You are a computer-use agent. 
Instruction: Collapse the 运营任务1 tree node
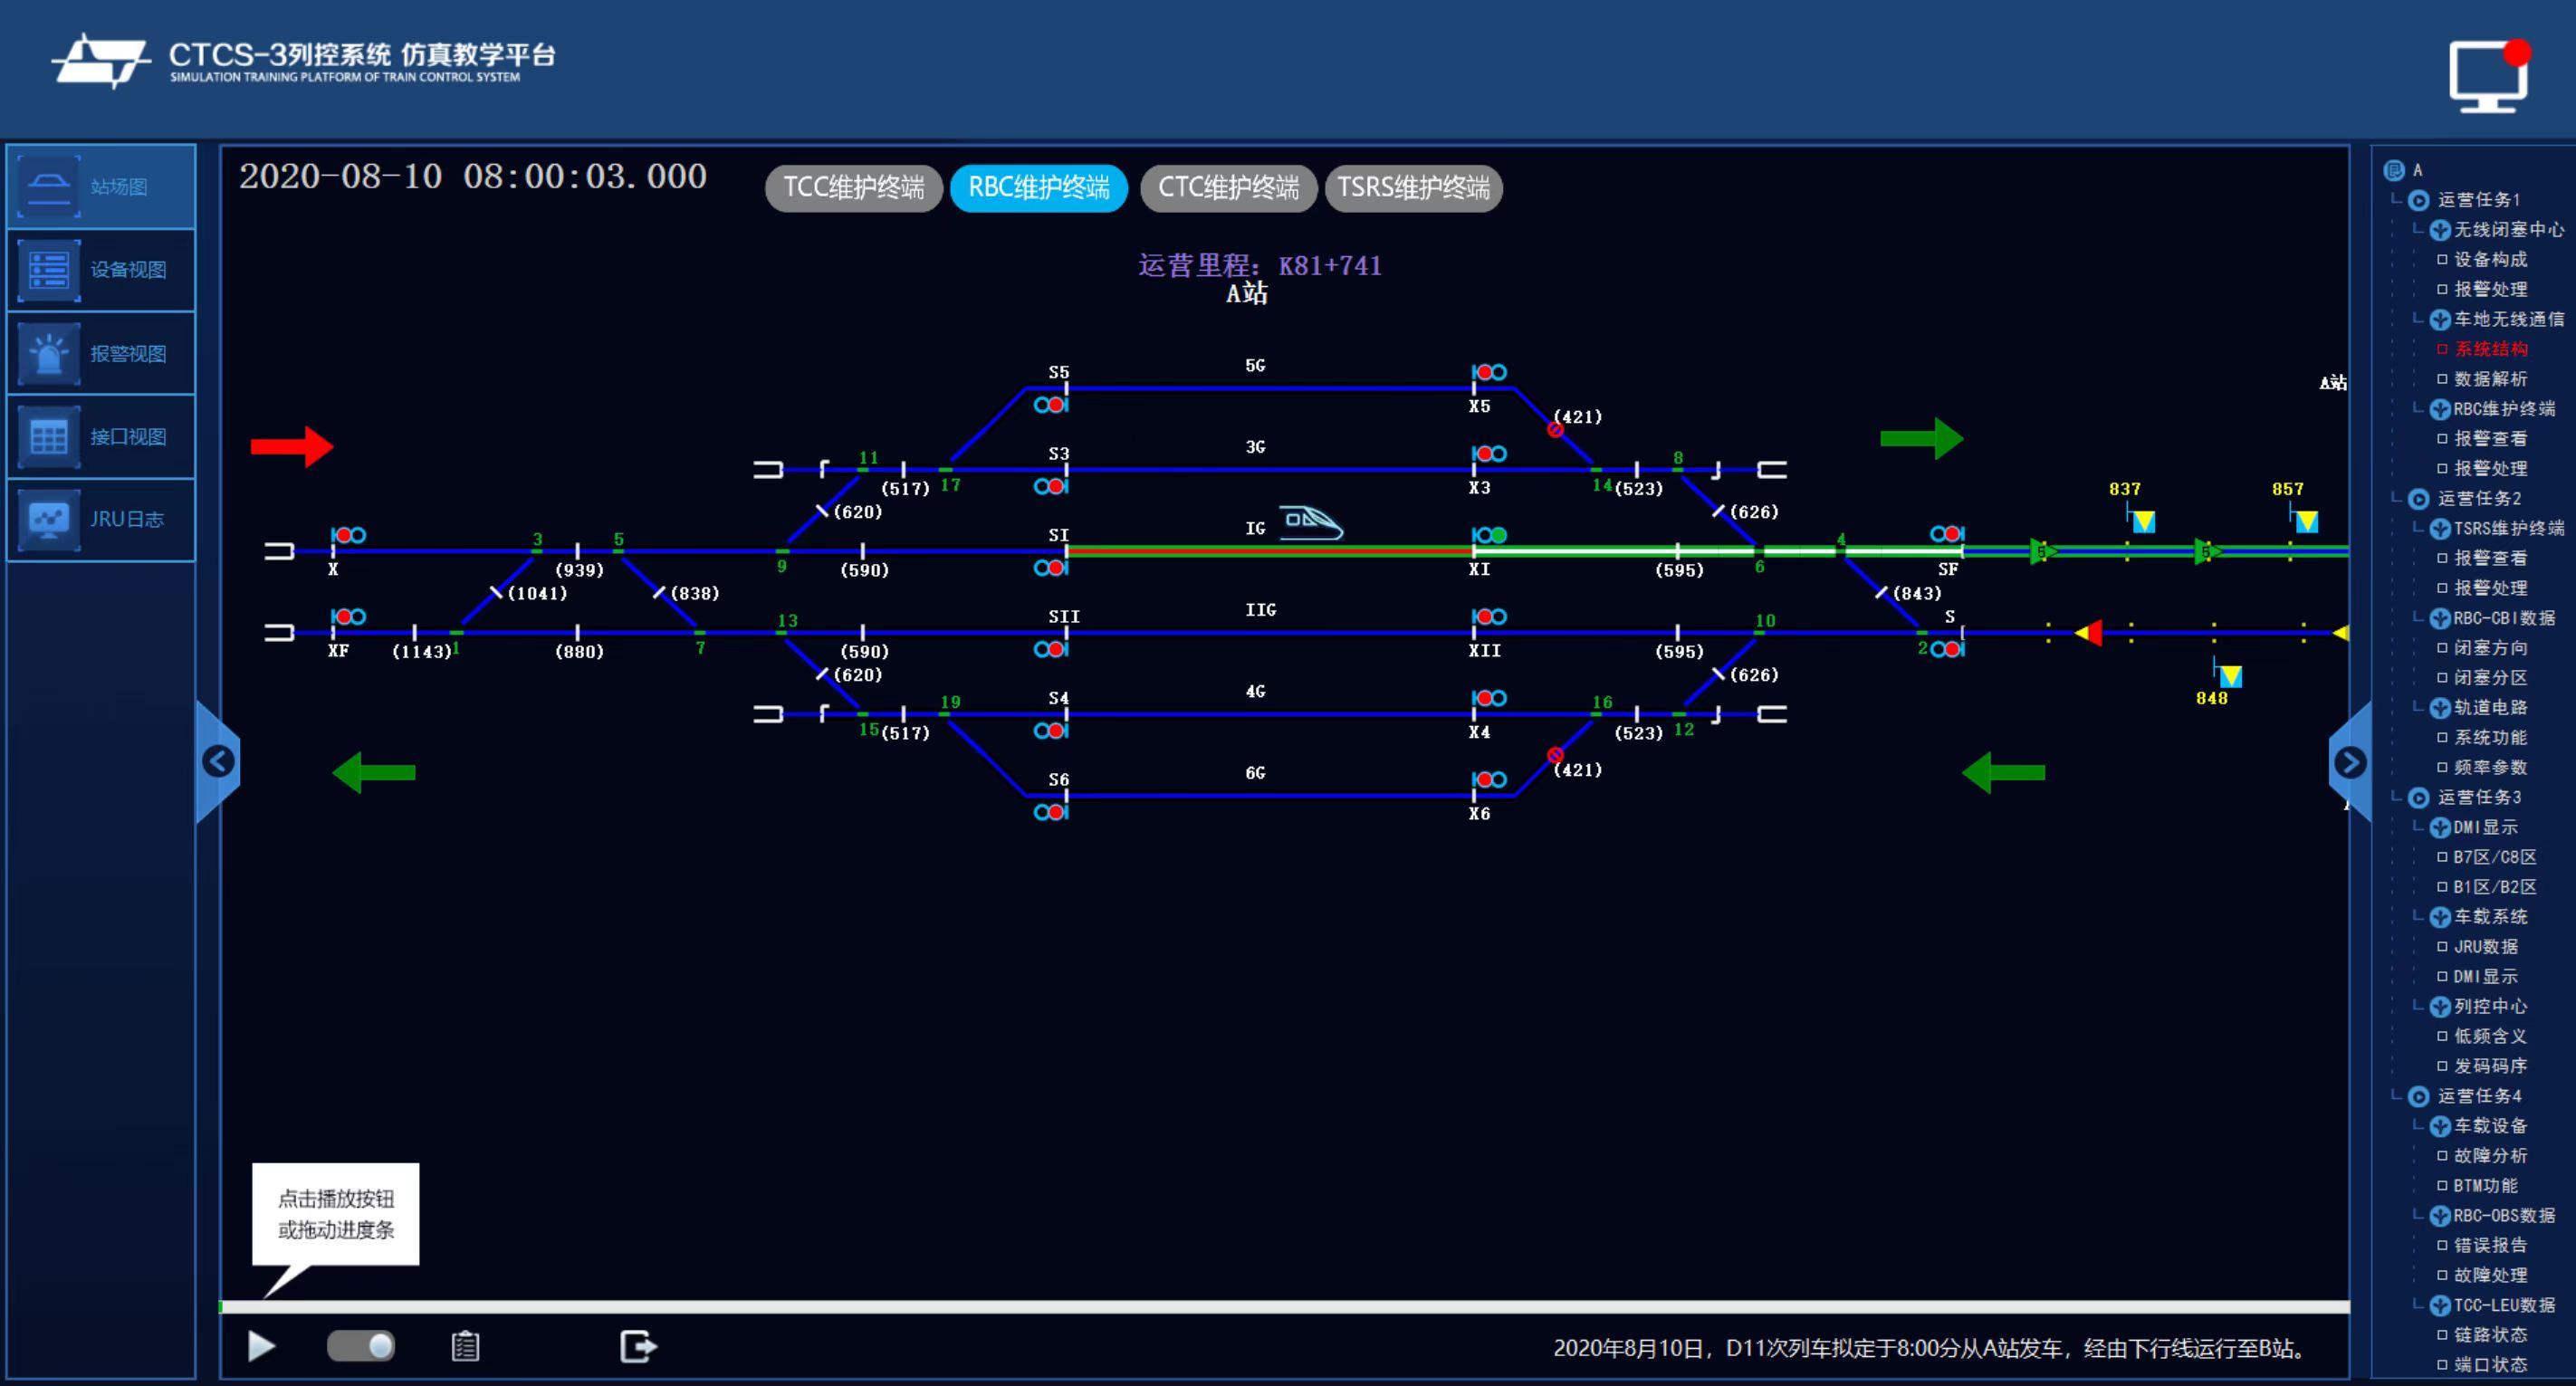tap(2418, 200)
